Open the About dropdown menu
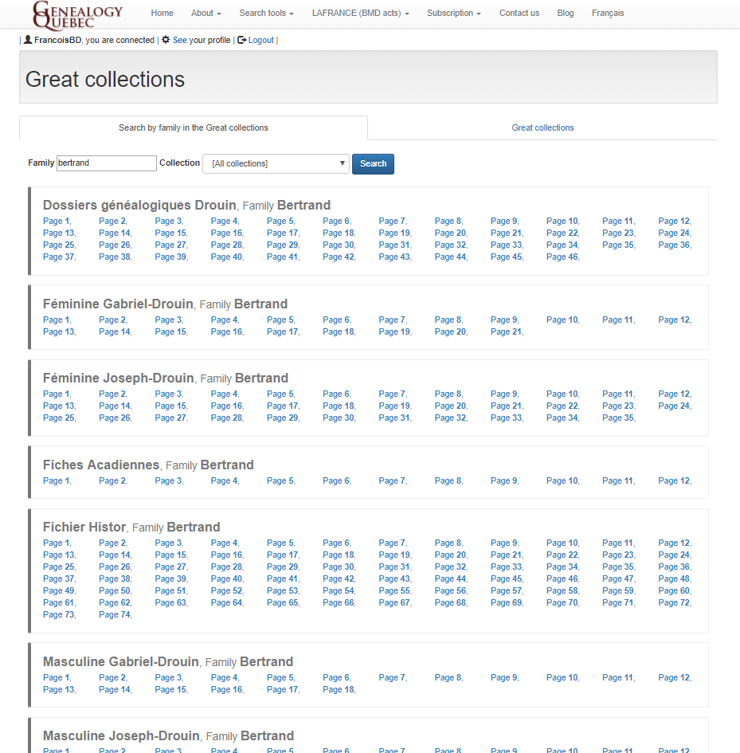 point(206,13)
